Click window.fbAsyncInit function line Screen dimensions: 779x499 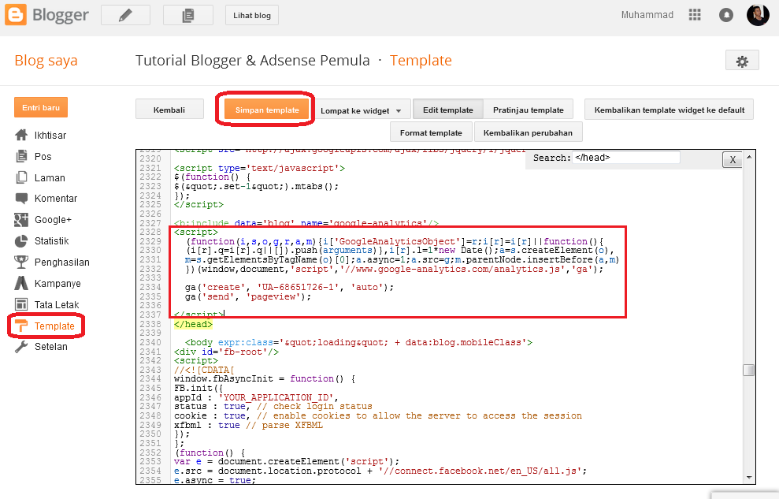click(265, 378)
